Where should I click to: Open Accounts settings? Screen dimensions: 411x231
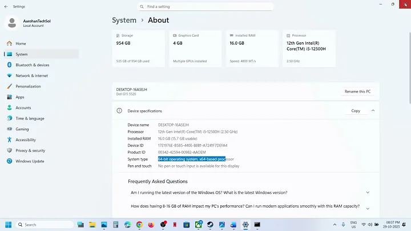pos(42,108)
